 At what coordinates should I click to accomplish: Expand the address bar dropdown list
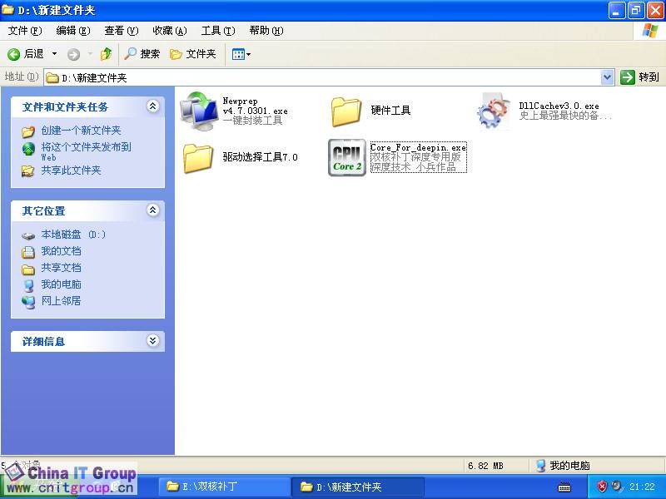point(608,77)
